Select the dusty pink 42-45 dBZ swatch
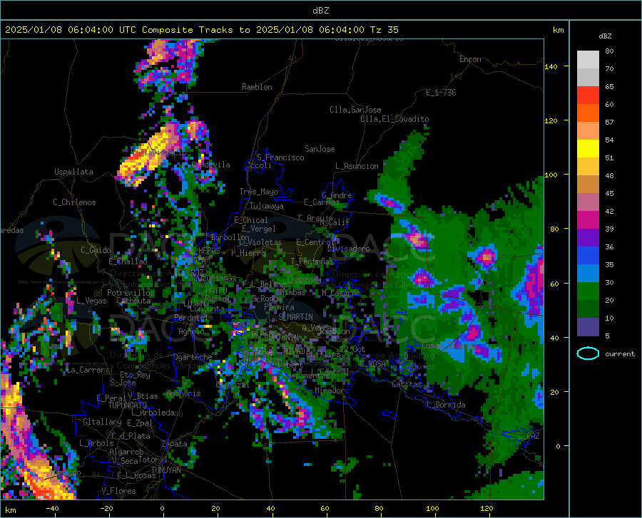The image size is (642, 518). coord(588,202)
